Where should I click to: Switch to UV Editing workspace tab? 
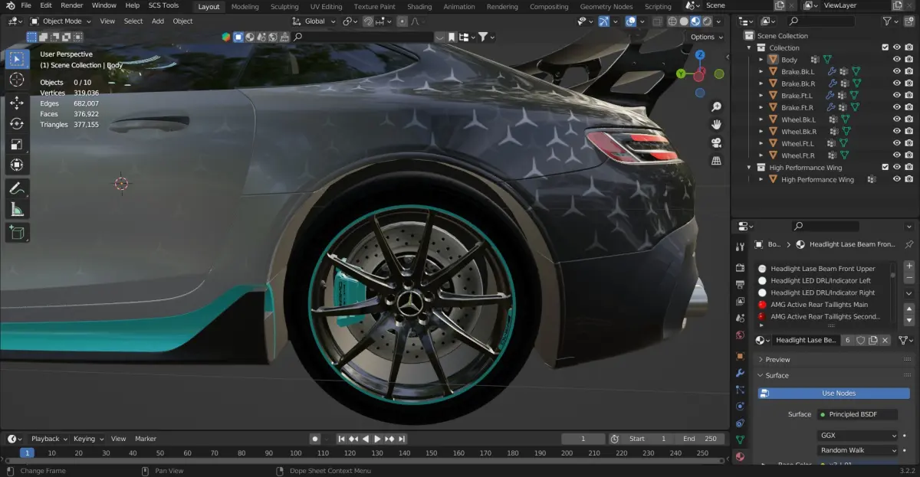326,6
